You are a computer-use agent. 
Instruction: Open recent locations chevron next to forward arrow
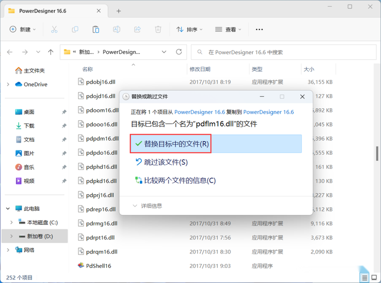point(38,52)
